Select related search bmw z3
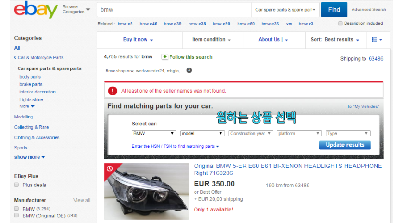403x223 pixels. [x=306, y=24]
